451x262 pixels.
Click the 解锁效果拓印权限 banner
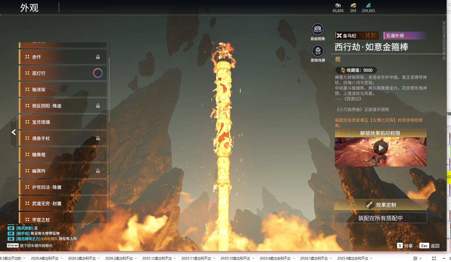click(381, 133)
